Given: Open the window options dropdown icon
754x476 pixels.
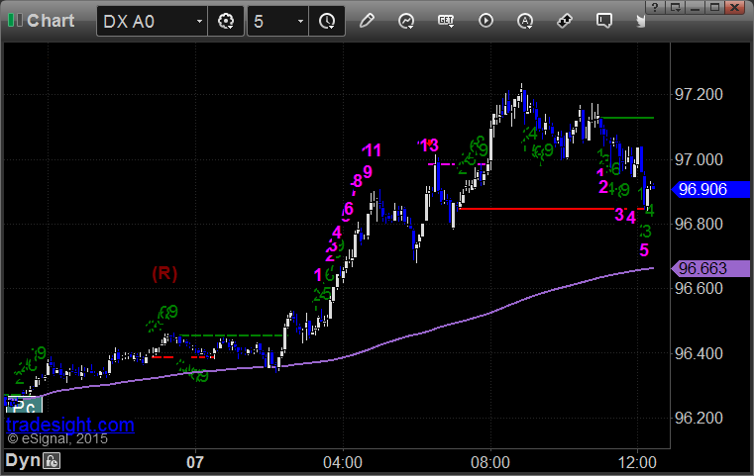Looking at the screenshot, I should click(676, 7).
